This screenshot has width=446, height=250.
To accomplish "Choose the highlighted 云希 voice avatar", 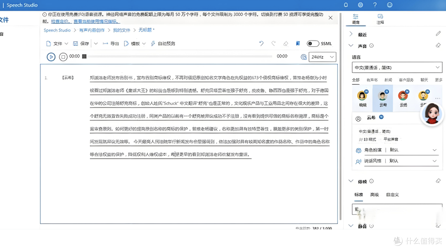I will [x=383, y=98].
